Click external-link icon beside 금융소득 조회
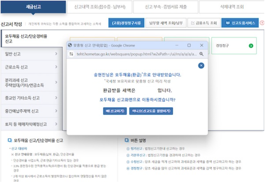Screen dimensions: 266x185 pyautogui.click(x=193, y=23)
